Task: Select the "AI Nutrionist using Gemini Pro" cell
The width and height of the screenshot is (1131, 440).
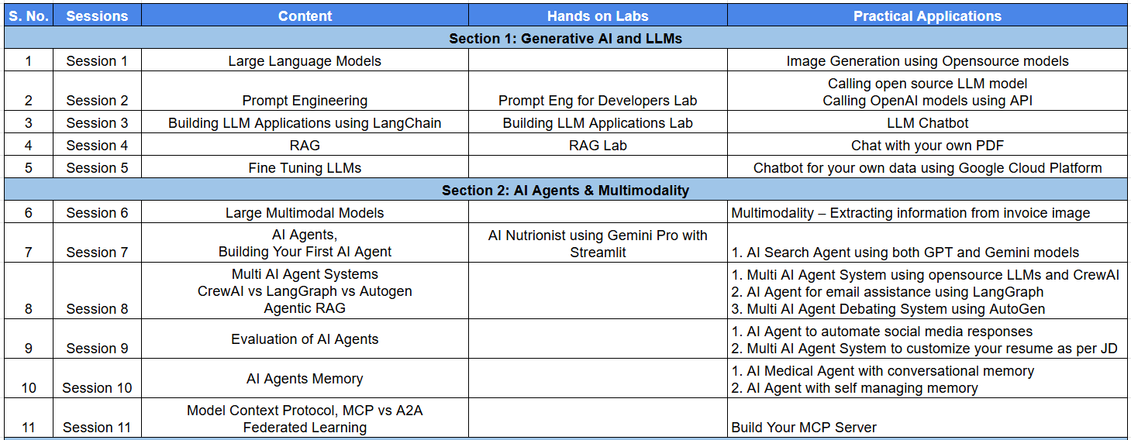Action: pyautogui.click(x=598, y=243)
